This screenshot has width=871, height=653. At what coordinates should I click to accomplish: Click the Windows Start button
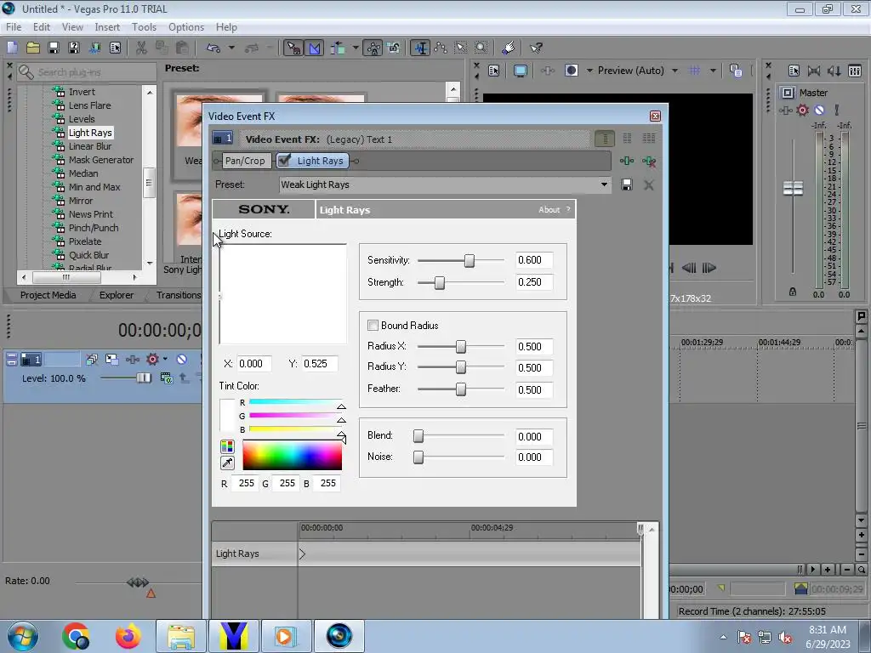[x=23, y=636]
